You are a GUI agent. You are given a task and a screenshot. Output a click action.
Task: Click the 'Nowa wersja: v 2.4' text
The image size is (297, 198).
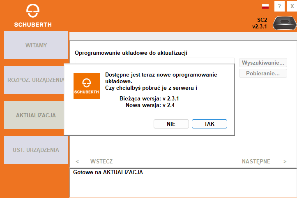point(150,105)
